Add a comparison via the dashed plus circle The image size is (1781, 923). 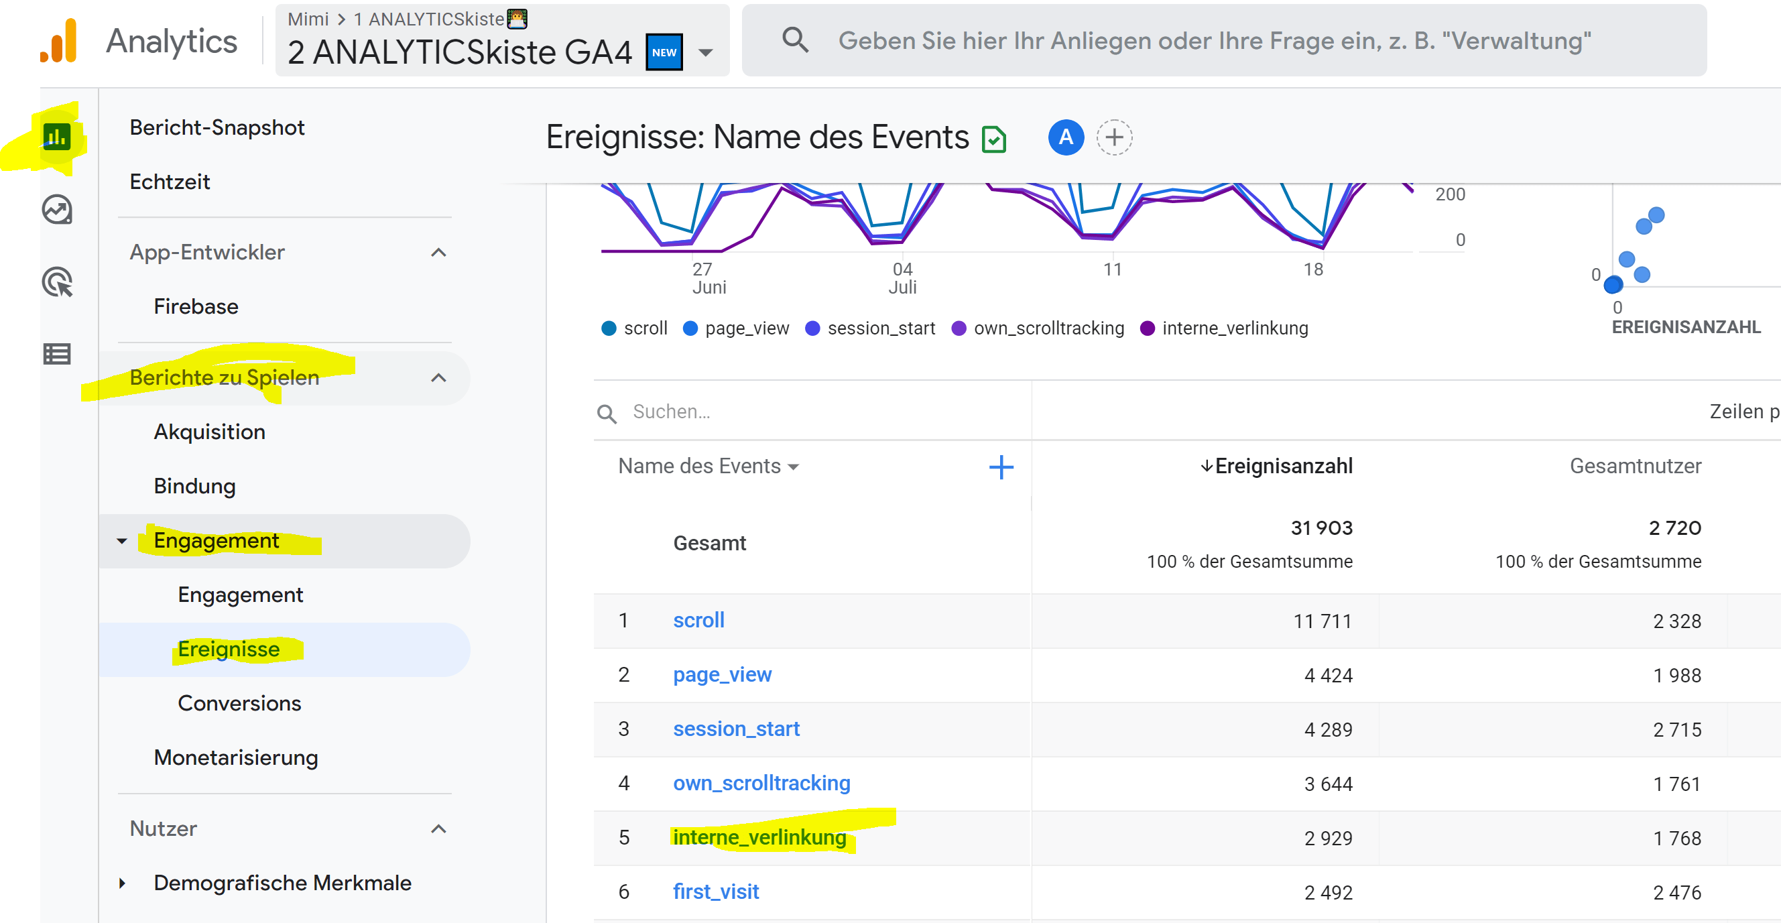(x=1115, y=137)
